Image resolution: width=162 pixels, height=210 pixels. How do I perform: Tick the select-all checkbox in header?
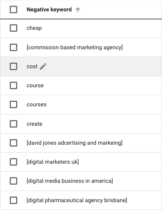tap(13, 9)
